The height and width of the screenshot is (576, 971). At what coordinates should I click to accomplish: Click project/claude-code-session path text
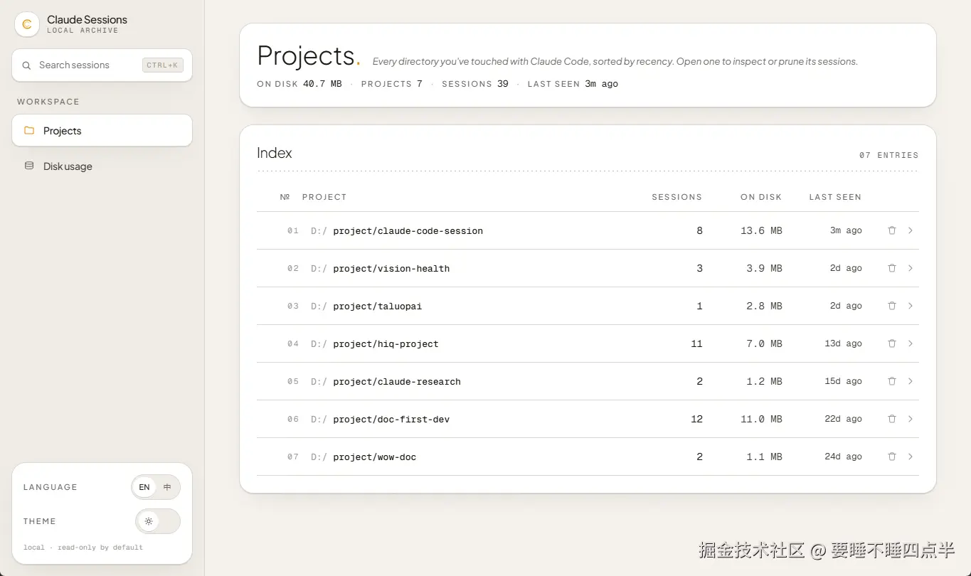(408, 231)
